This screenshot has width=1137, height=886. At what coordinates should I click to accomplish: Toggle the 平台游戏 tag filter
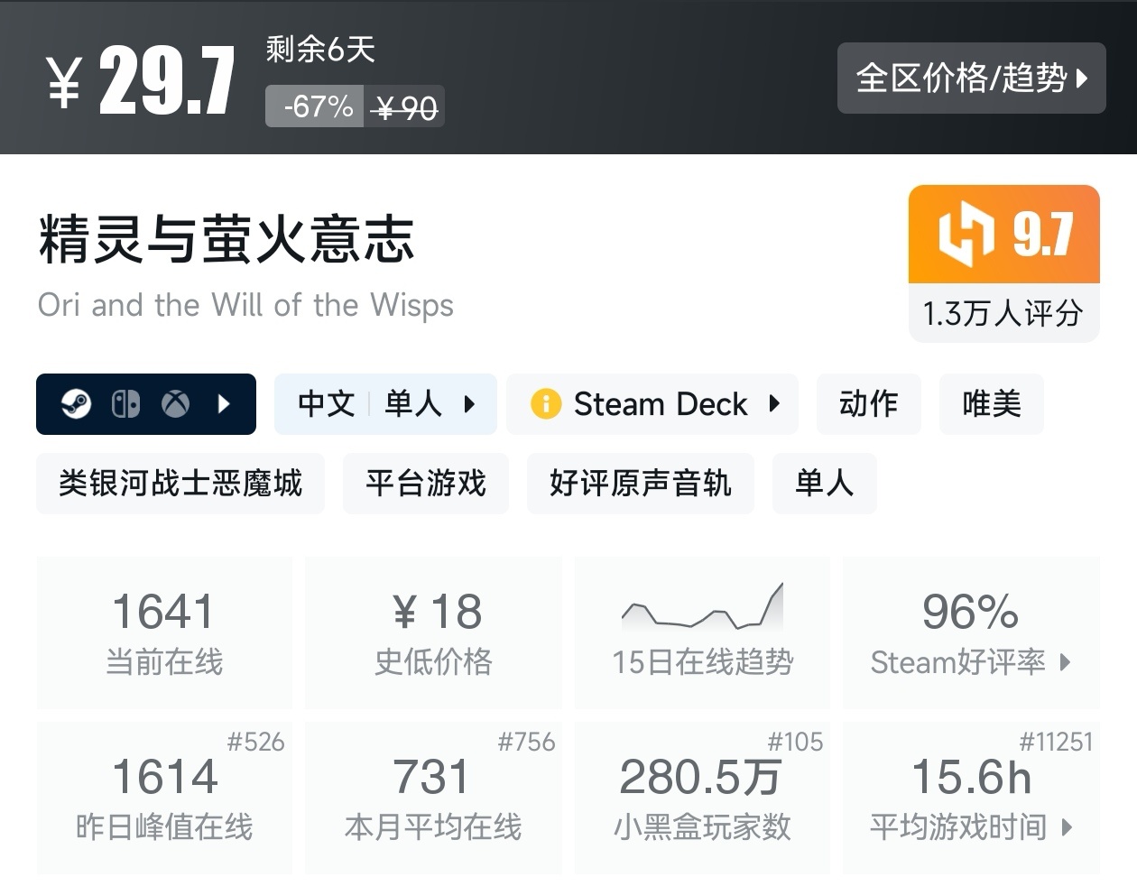pos(425,484)
